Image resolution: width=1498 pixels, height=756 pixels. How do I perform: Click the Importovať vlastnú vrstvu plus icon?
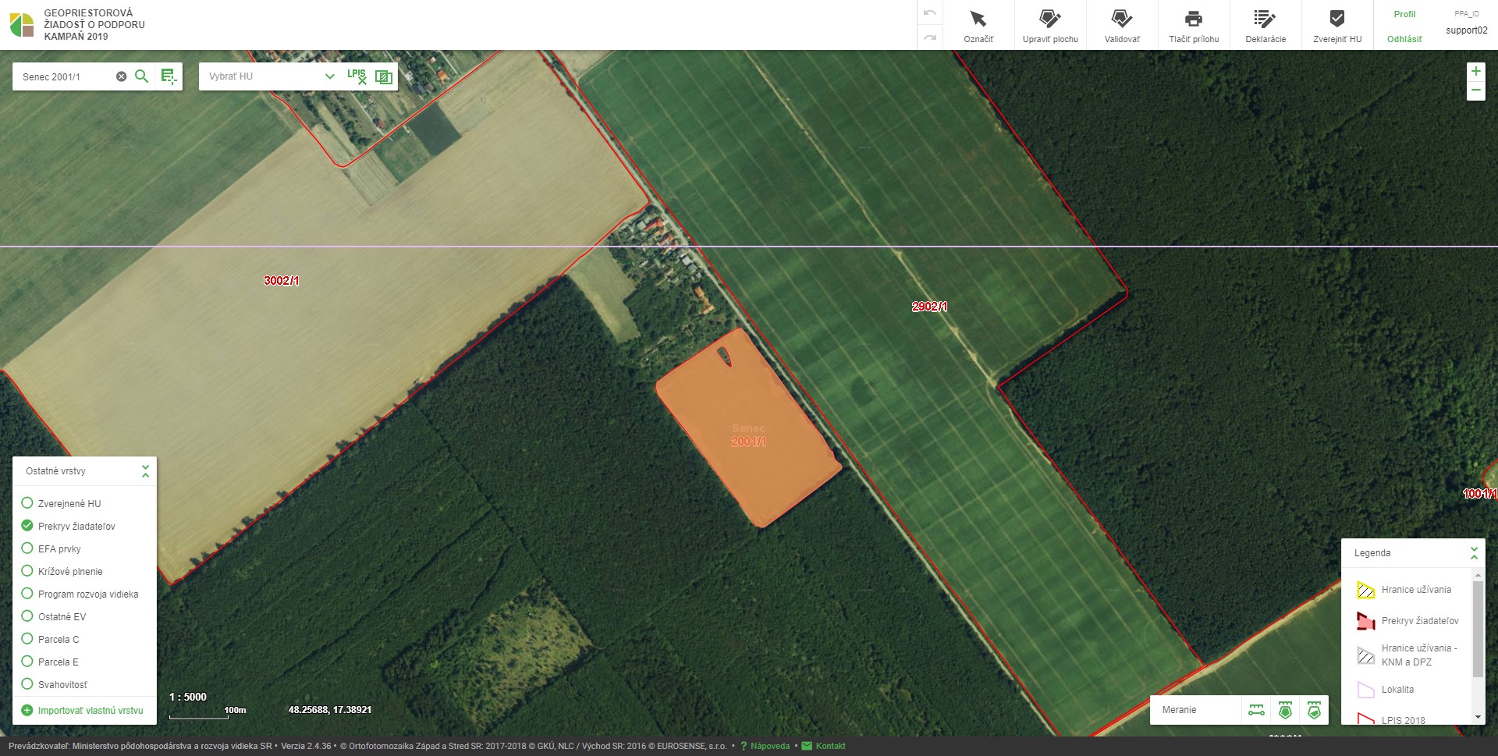click(27, 711)
